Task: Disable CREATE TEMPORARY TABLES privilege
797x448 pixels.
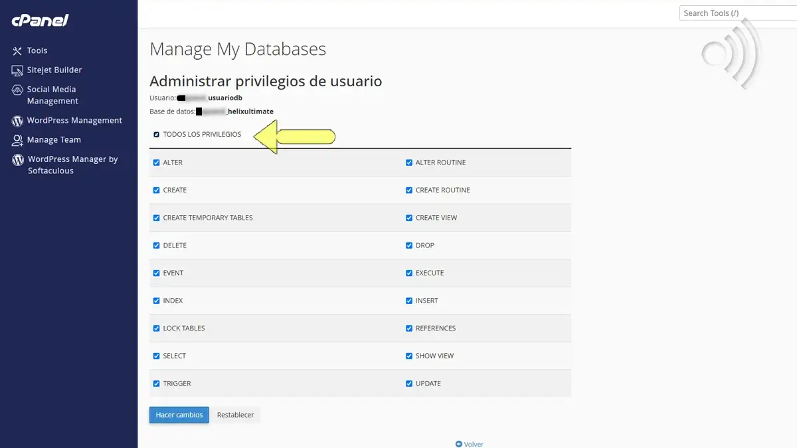Action: (x=157, y=217)
